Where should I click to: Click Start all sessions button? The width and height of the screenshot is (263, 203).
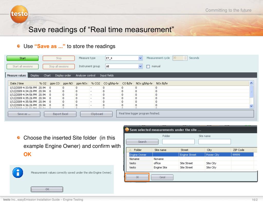pos(23,66)
